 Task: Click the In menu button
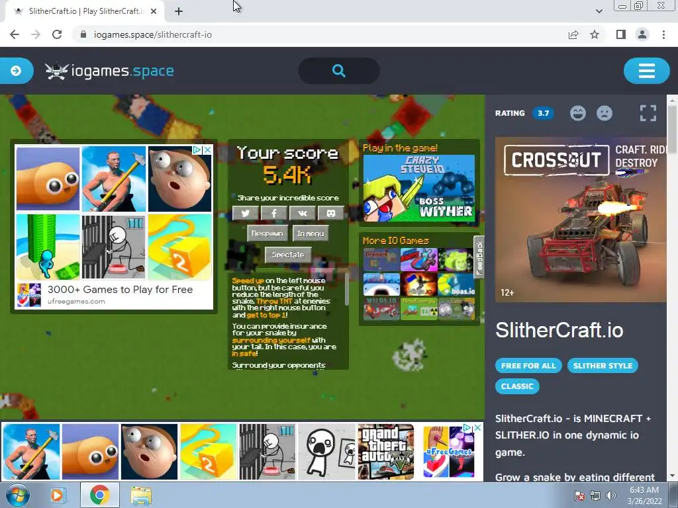(x=311, y=233)
